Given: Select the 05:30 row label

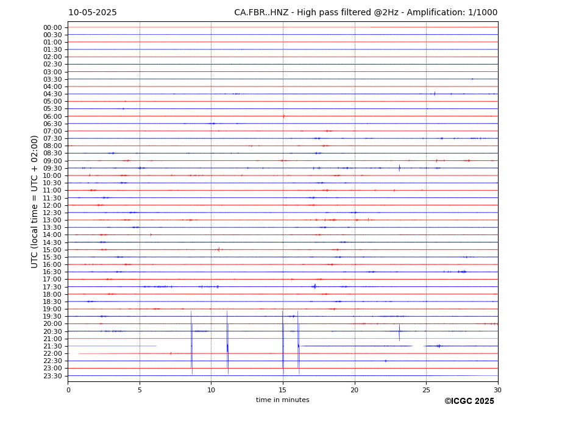Looking at the screenshot, I should point(52,109).
